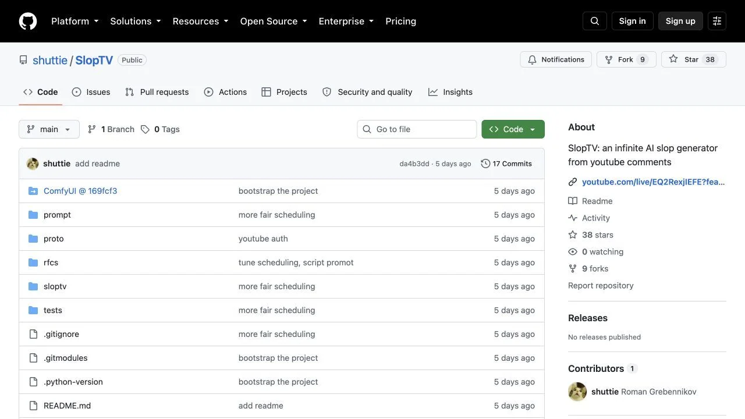Open the README.md file
Viewport: 745px width, 419px height.
67,406
